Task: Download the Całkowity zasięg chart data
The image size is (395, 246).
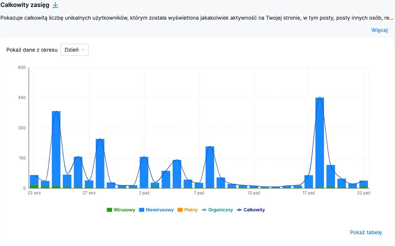Action: pyautogui.click(x=55, y=5)
